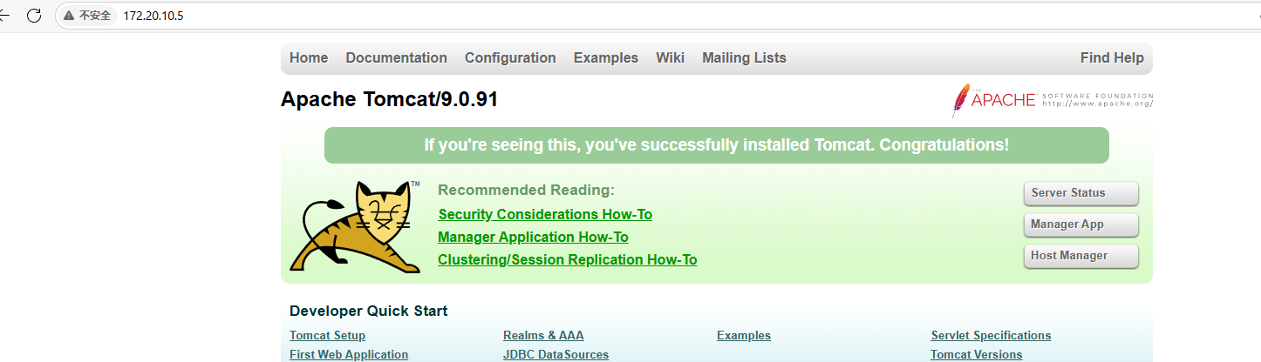1261x362 pixels.
Task: Click the Server Status button
Action: tap(1081, 193)
